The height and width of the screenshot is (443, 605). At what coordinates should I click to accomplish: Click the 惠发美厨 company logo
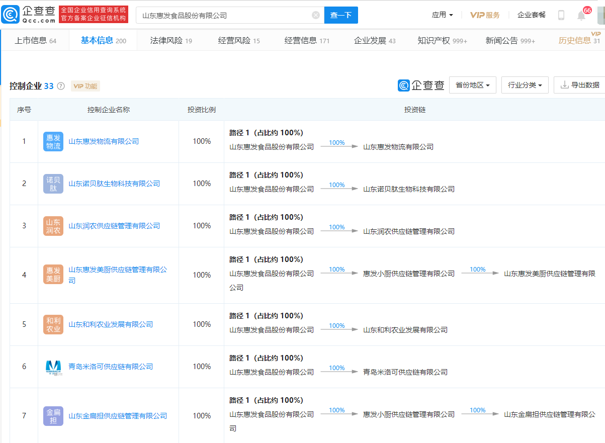[x=53, y=275]
